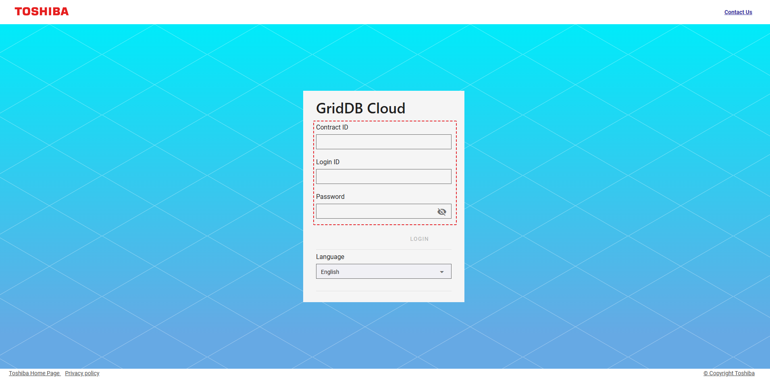Open the Privacy policy link
The image size is (770, 378).
[82, 373]
